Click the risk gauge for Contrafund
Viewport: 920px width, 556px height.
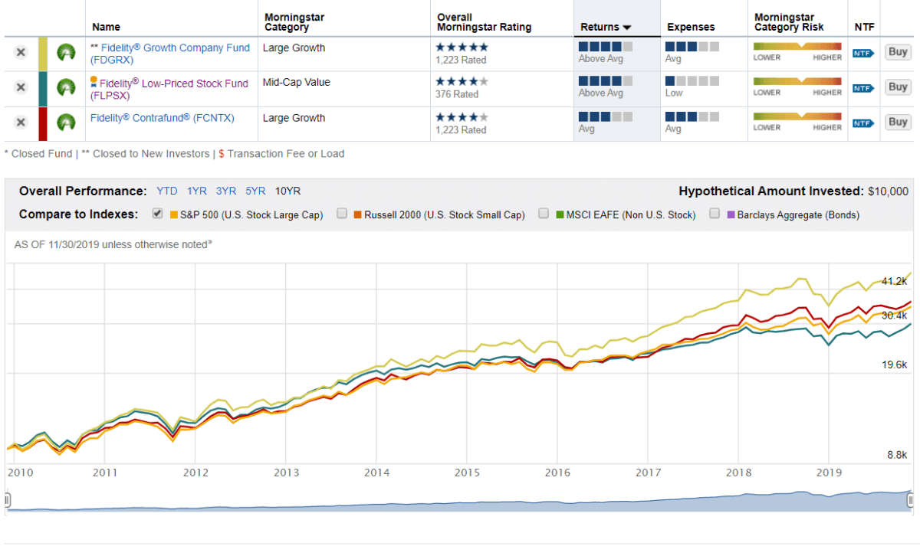[x=797, y=117]
